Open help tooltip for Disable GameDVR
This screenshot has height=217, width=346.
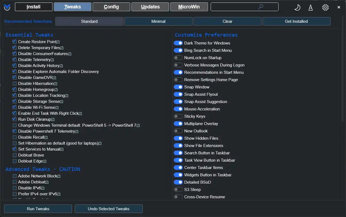pyautogui.click(x=54, y=78)
